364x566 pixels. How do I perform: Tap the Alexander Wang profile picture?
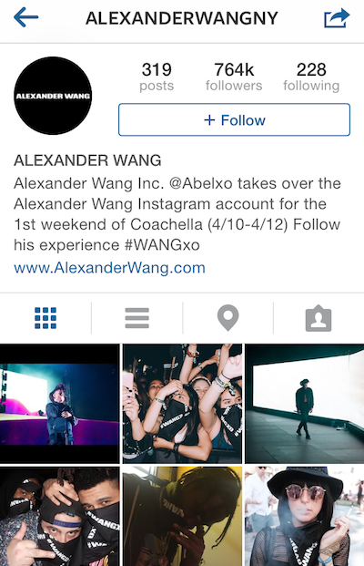point(53,96)
